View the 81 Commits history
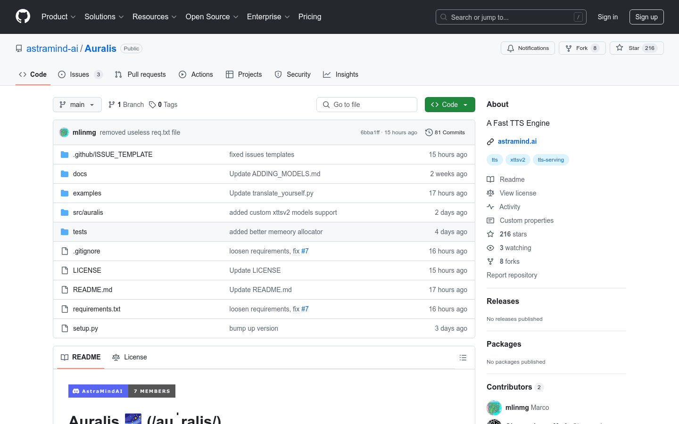Image resolution: width=679 pixels, height=424 pixels. click(x=445, y=132)
